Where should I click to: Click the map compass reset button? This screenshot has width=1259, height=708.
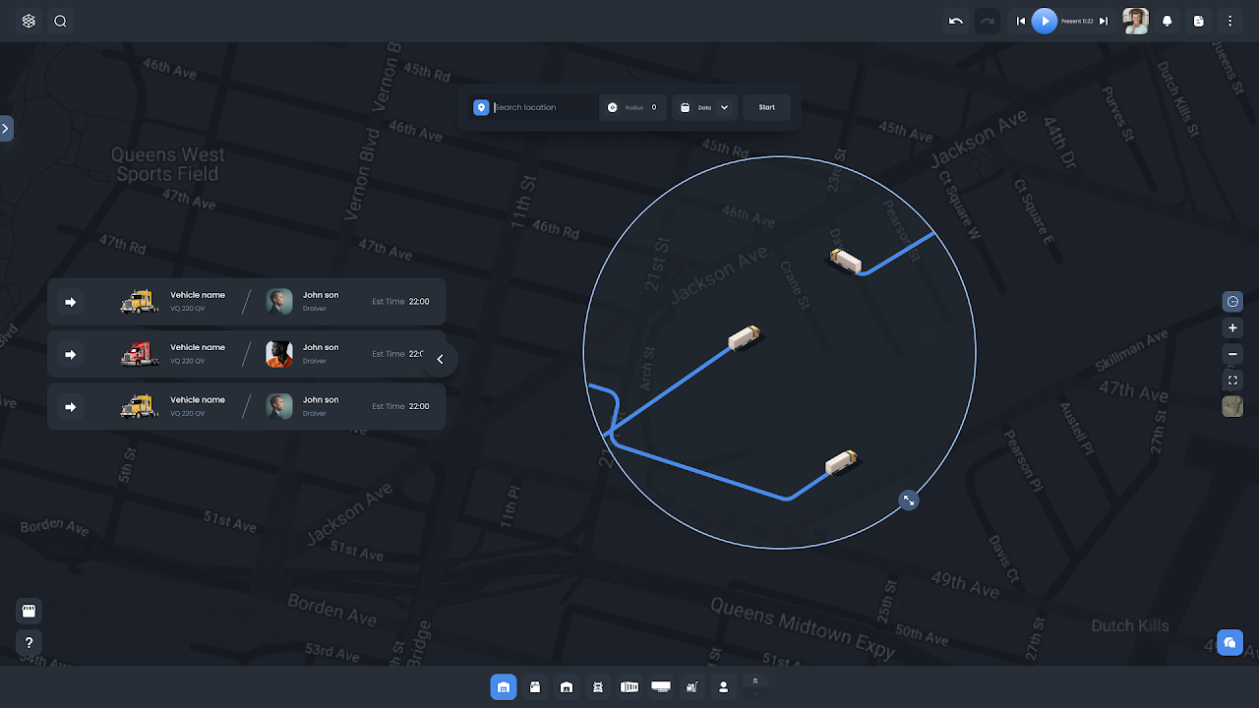point(1232,301)
